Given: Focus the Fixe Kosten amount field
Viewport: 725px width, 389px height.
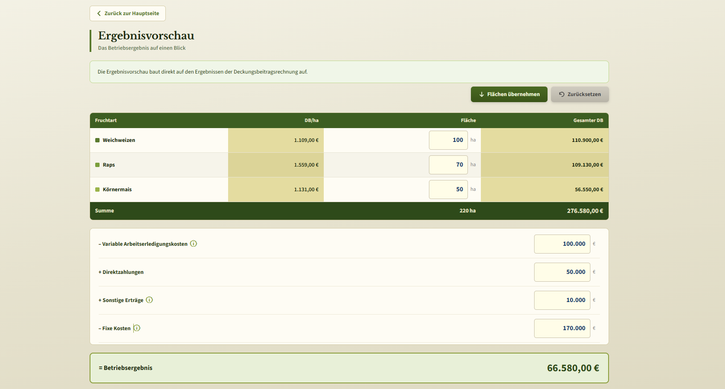Looking at the screenshot, I should (562, 328).
